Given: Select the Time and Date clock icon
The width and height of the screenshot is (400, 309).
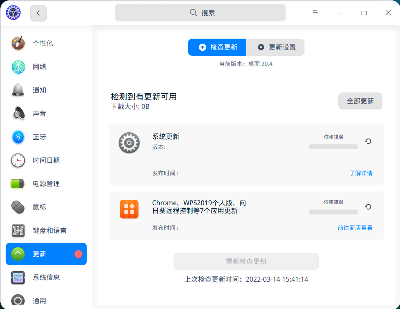Looking at the screenshot, I should click(18, 160).
